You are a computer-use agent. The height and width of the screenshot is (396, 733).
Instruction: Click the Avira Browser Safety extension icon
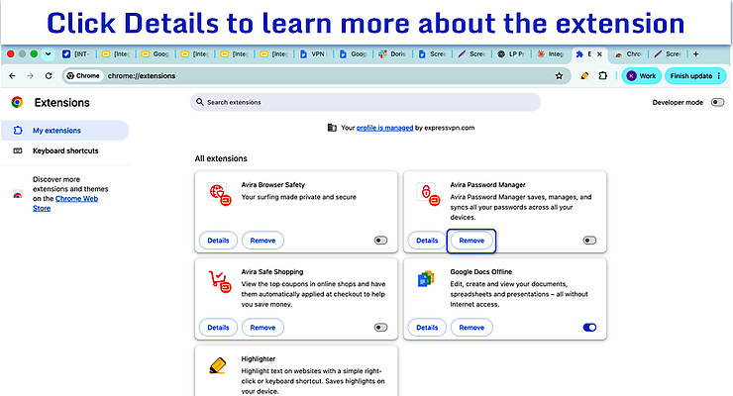[220, 195]
